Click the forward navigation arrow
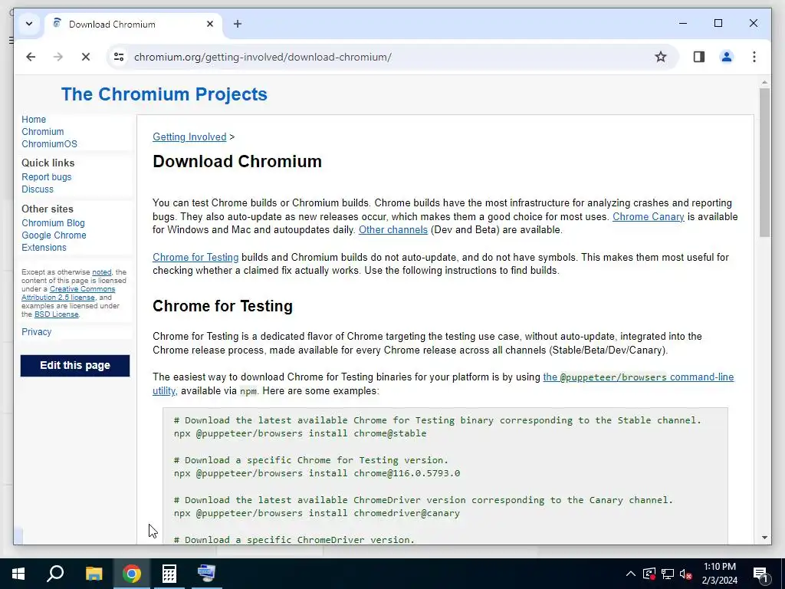This screenshot has height=589, width=785. click(58, 57)
